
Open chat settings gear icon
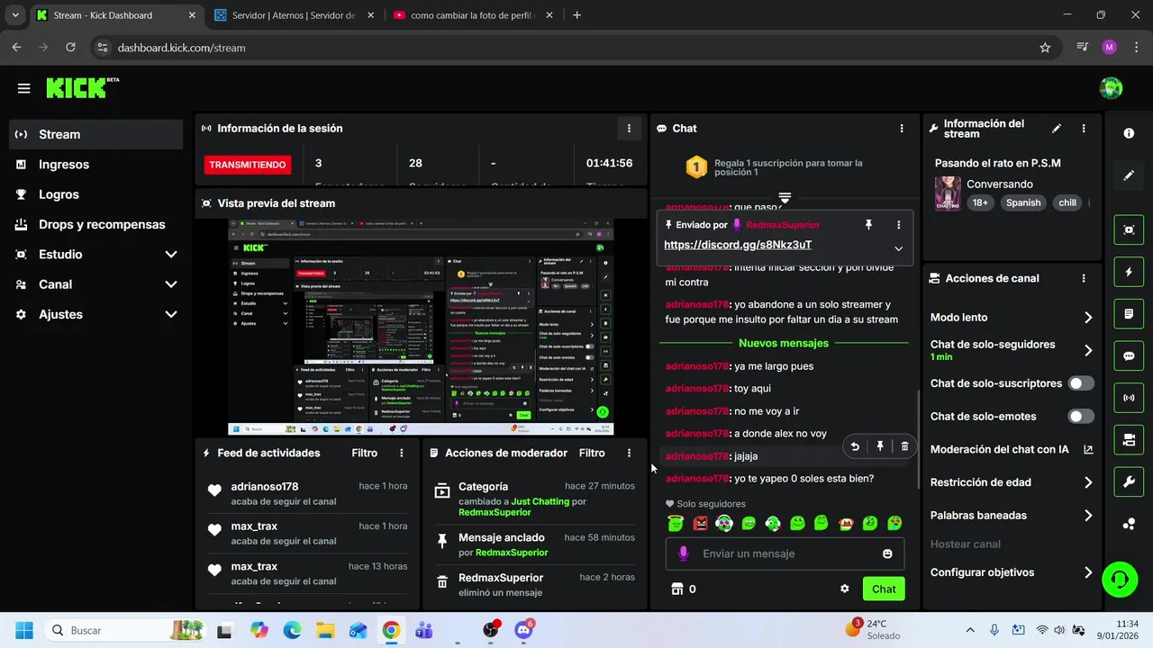pos(845,589)
